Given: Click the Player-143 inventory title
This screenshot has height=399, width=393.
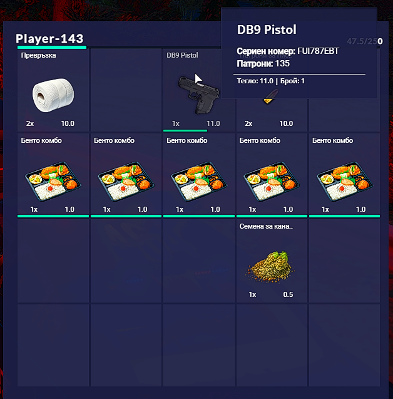Looking at the screenshot, I should 49,38.
